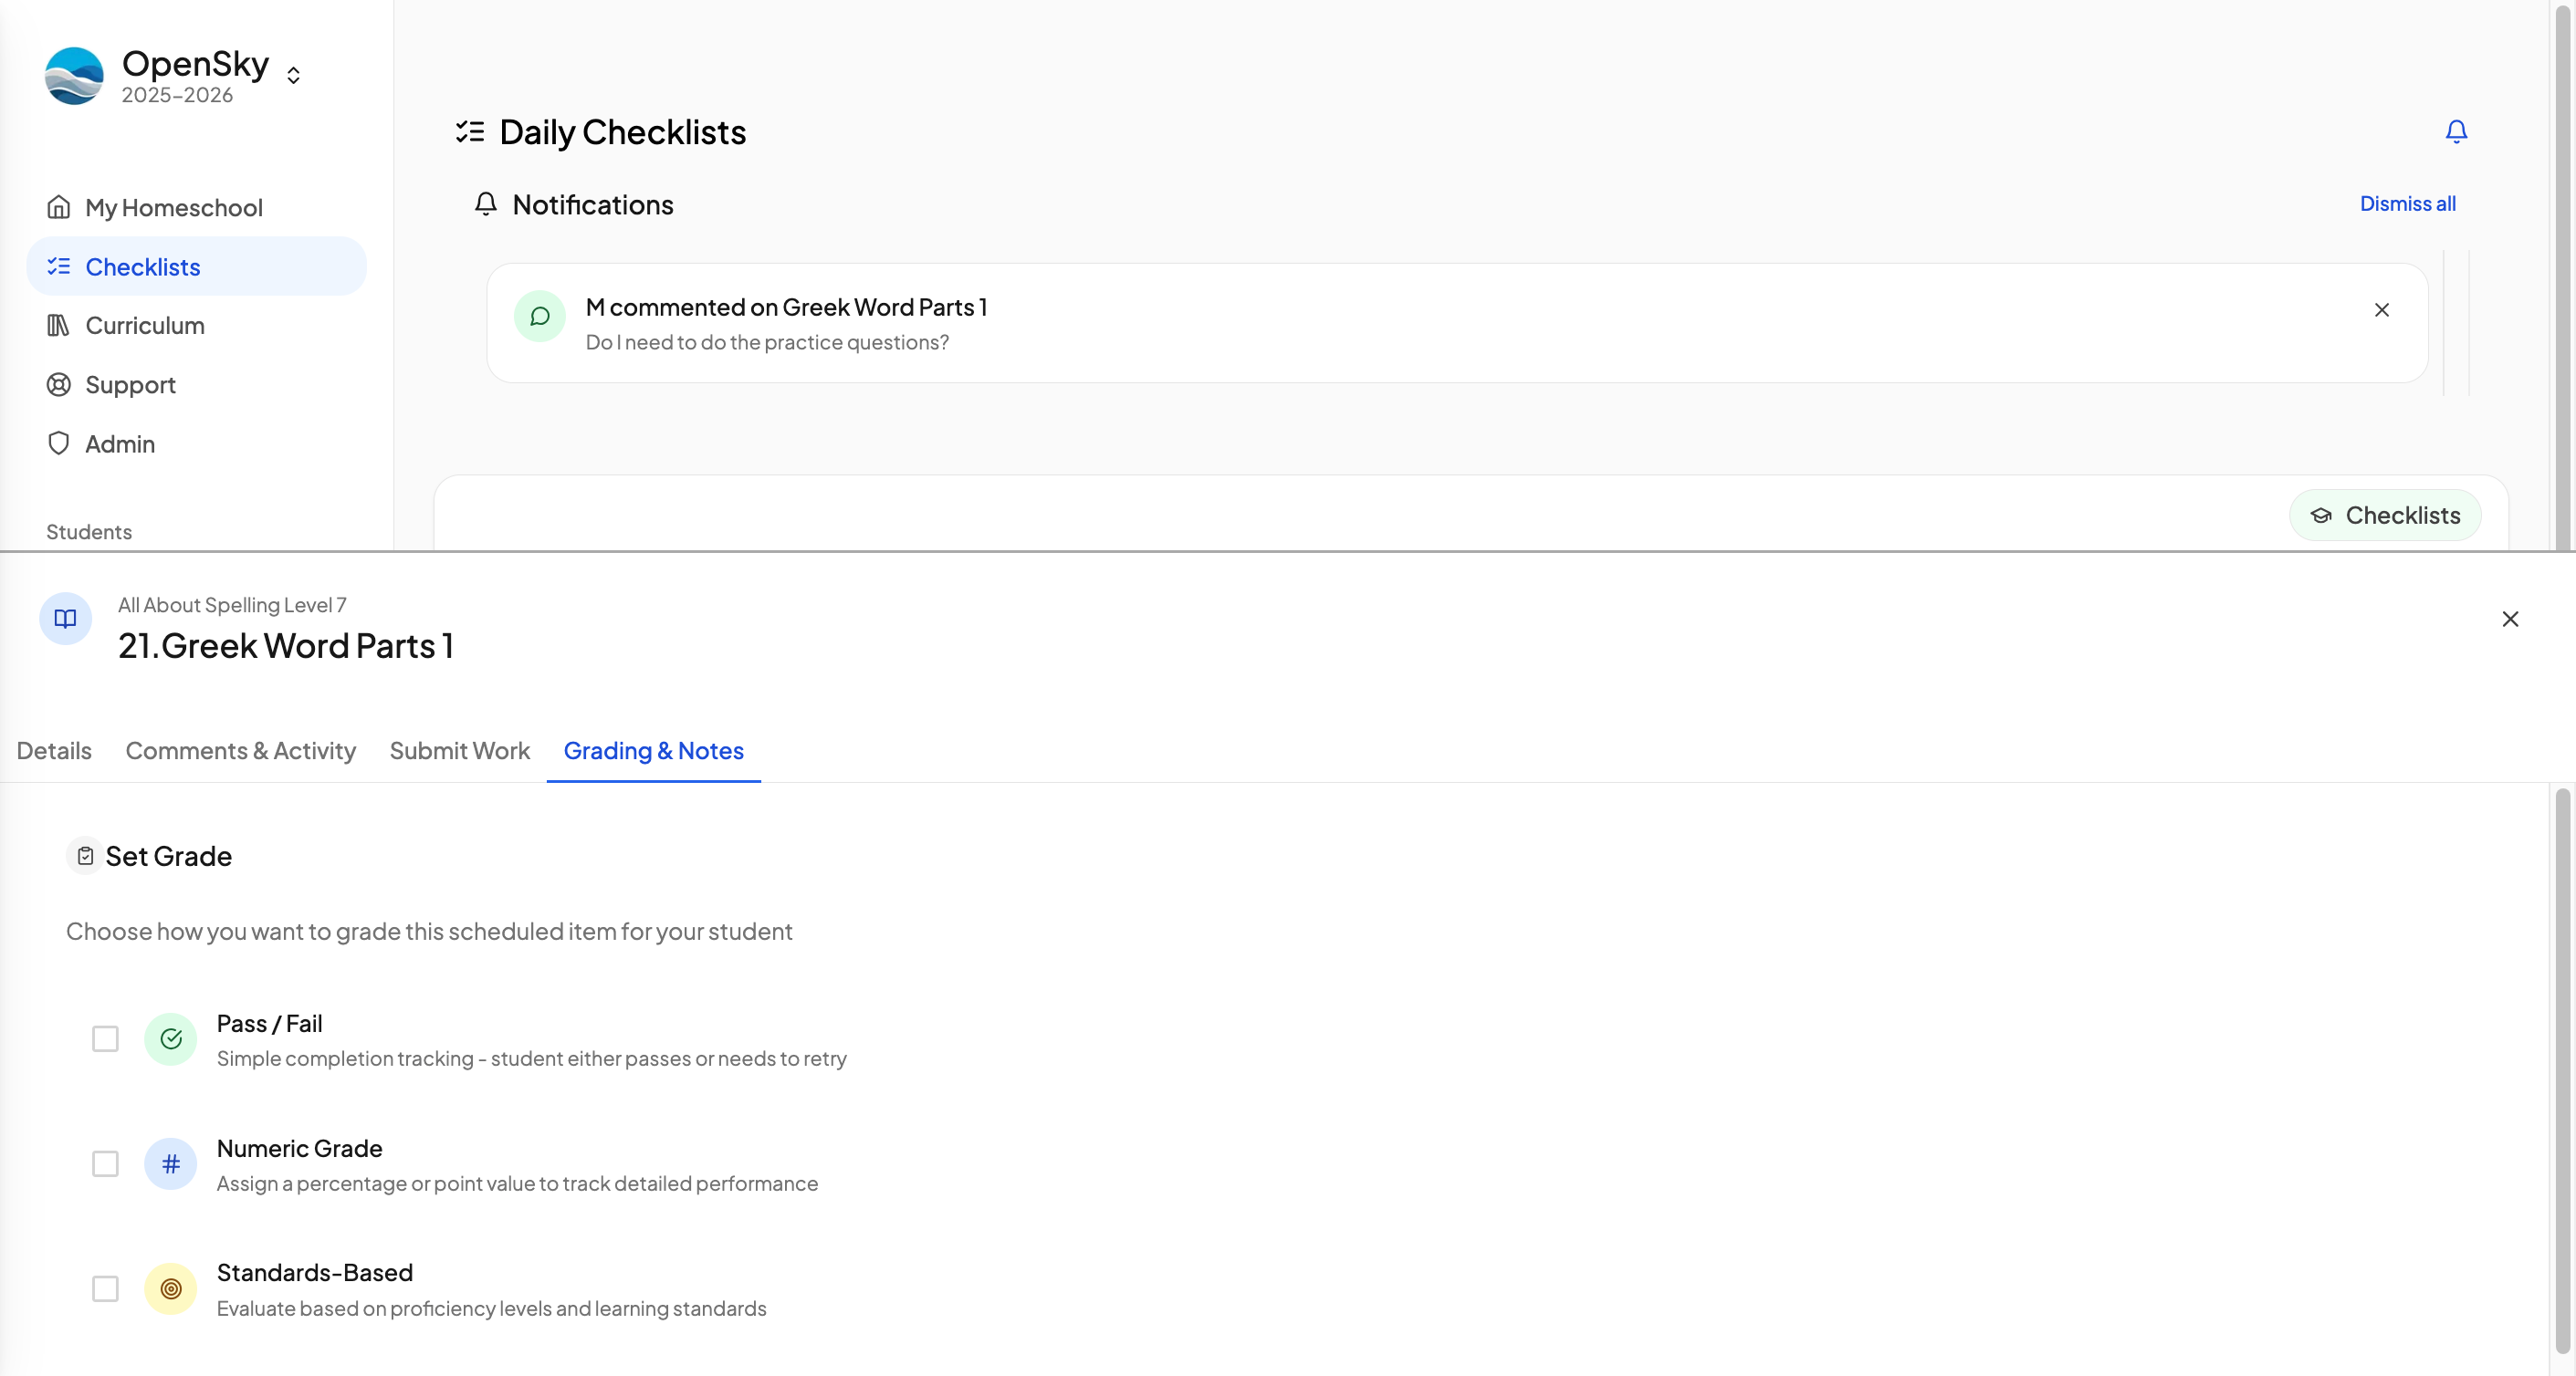Expand the OpenSky school year switcher
This screenshot has height=1376, width=2576.
(293, 76)
